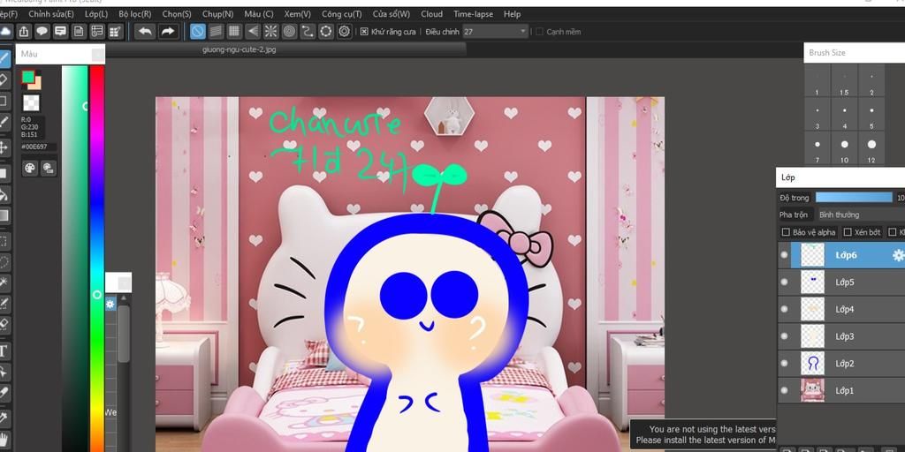905x452 pixels.
Task: Hide layer Lớp4 visibility dot
Action: pyautogui.click(x=784, y=309)
